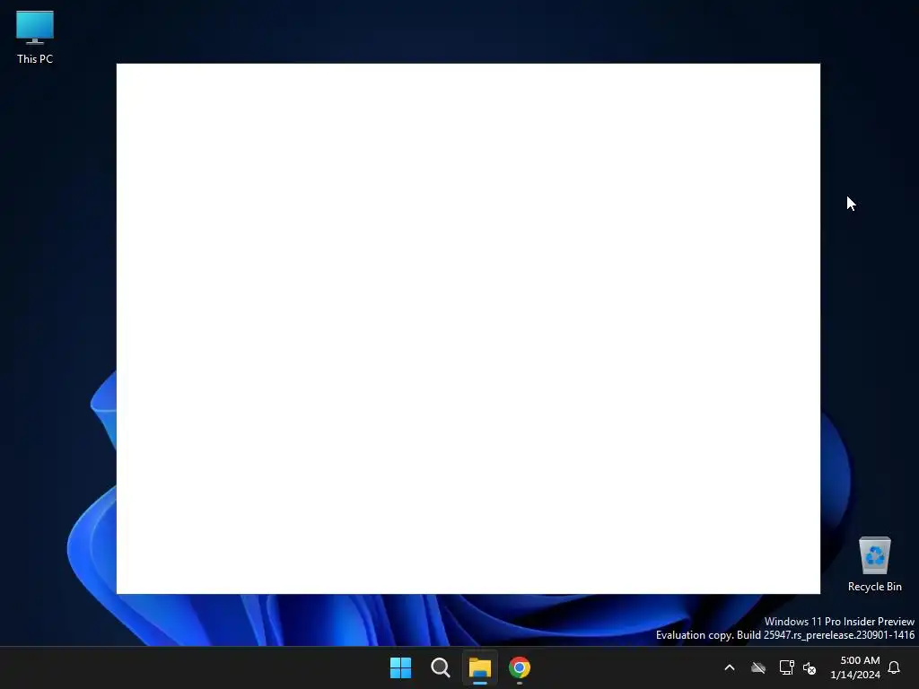Launch Google Chrome from the taskbar
Image resolution: width=919 pixels, height=689 pixels.
pos(520,667)
